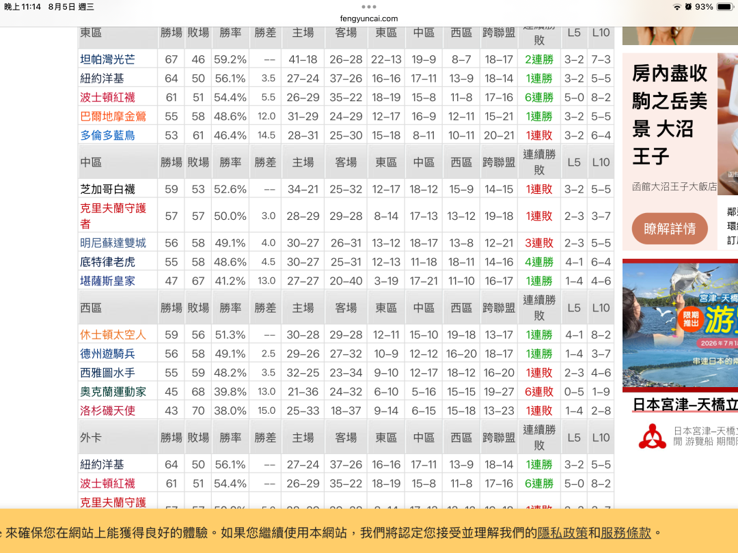Tap the 晚上11:14 clock in the status bar
Viewport: 738px width, 553px height.
[23, 7]
